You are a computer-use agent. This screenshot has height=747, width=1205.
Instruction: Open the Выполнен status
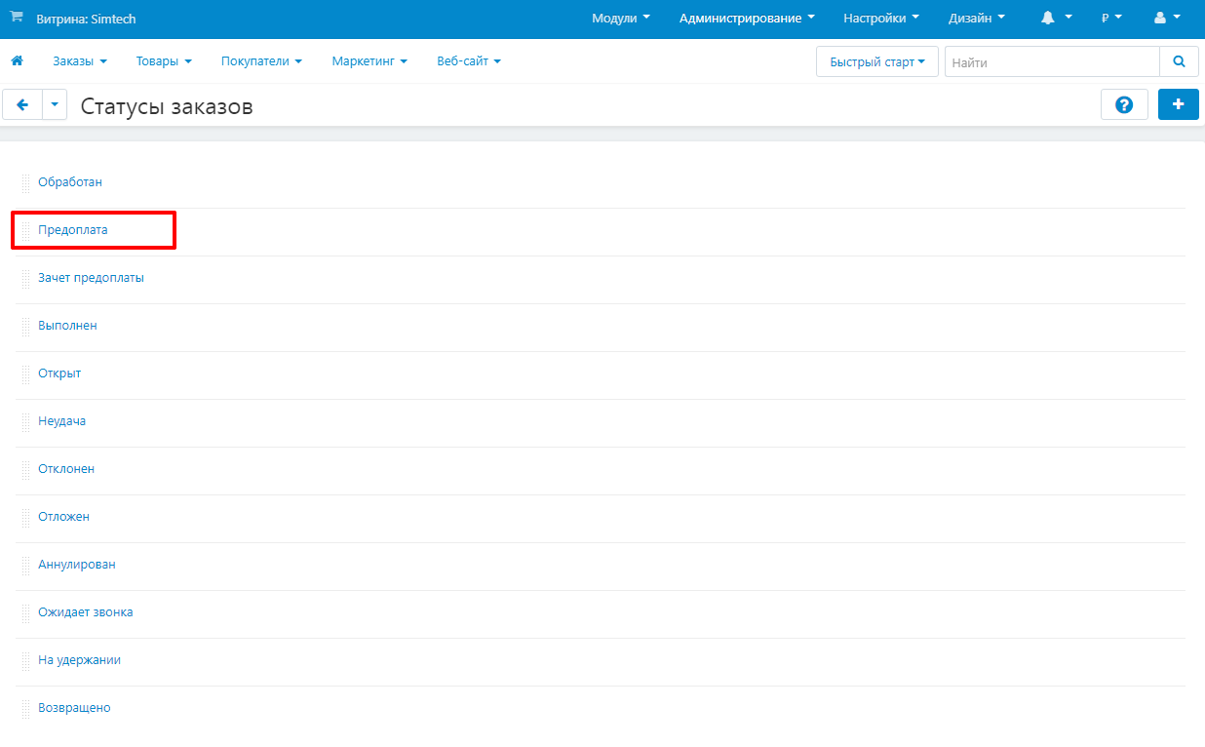point(67,326)
